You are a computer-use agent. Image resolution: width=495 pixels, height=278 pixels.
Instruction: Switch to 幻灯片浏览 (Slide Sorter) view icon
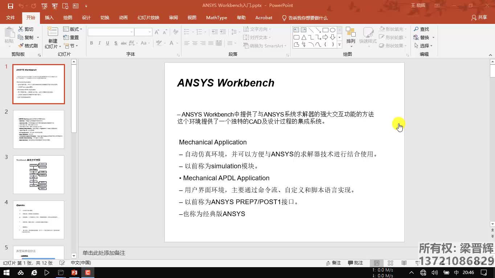390,263
